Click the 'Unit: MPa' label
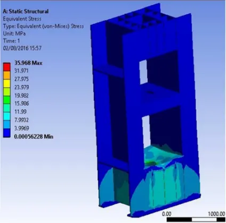 click(14, 33)
